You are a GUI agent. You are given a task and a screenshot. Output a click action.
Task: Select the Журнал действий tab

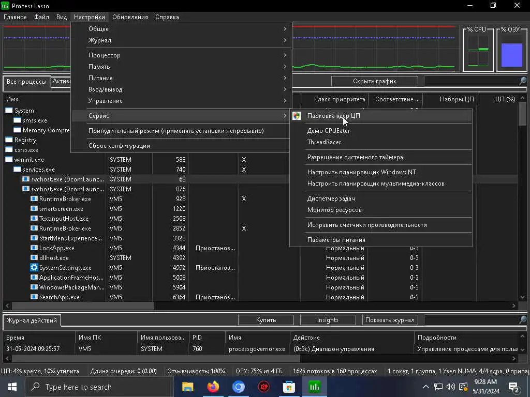point(32,320)
